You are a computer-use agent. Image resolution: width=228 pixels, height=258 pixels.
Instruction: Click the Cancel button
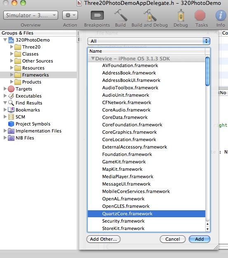click(x=173, y=239)
